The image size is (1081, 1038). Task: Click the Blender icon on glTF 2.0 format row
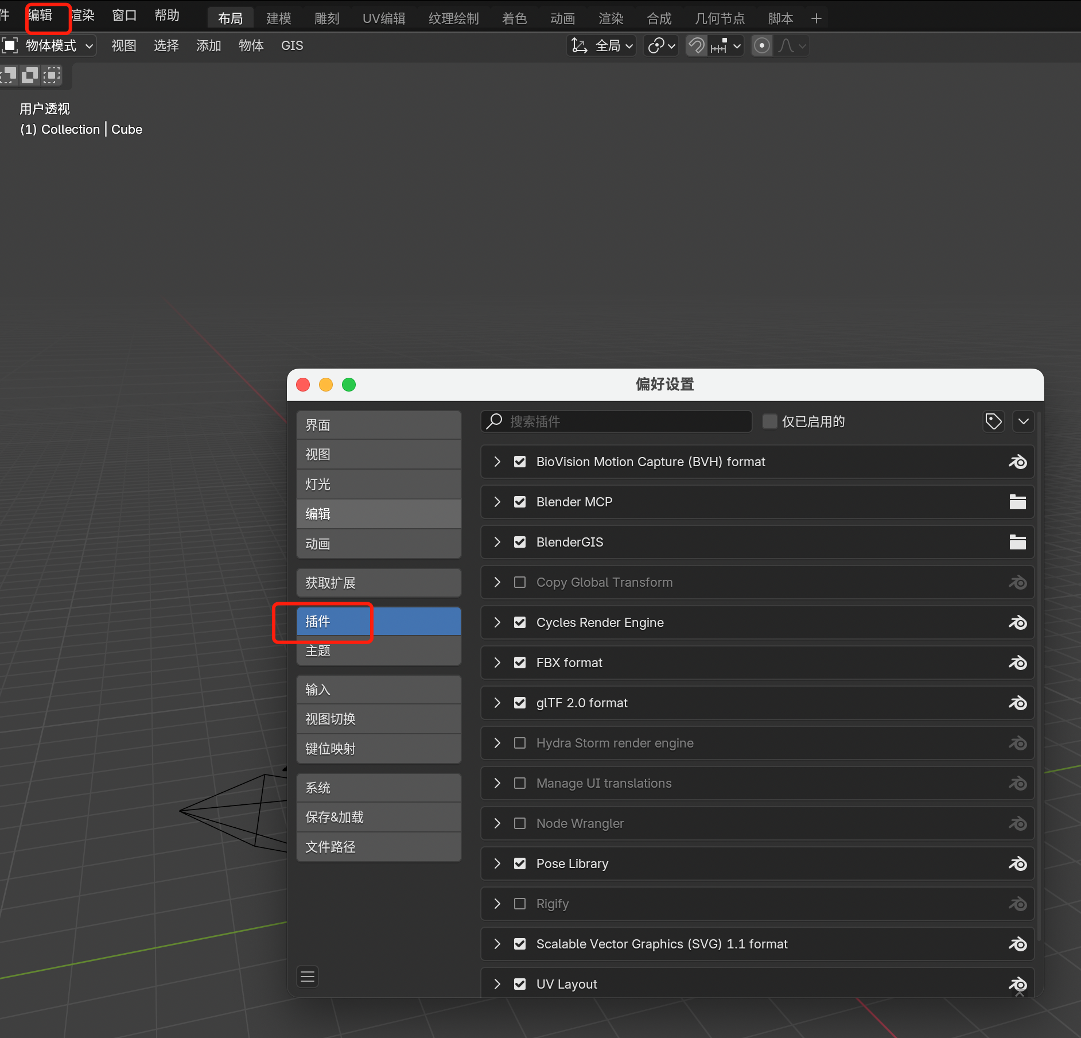(1017, 703)
